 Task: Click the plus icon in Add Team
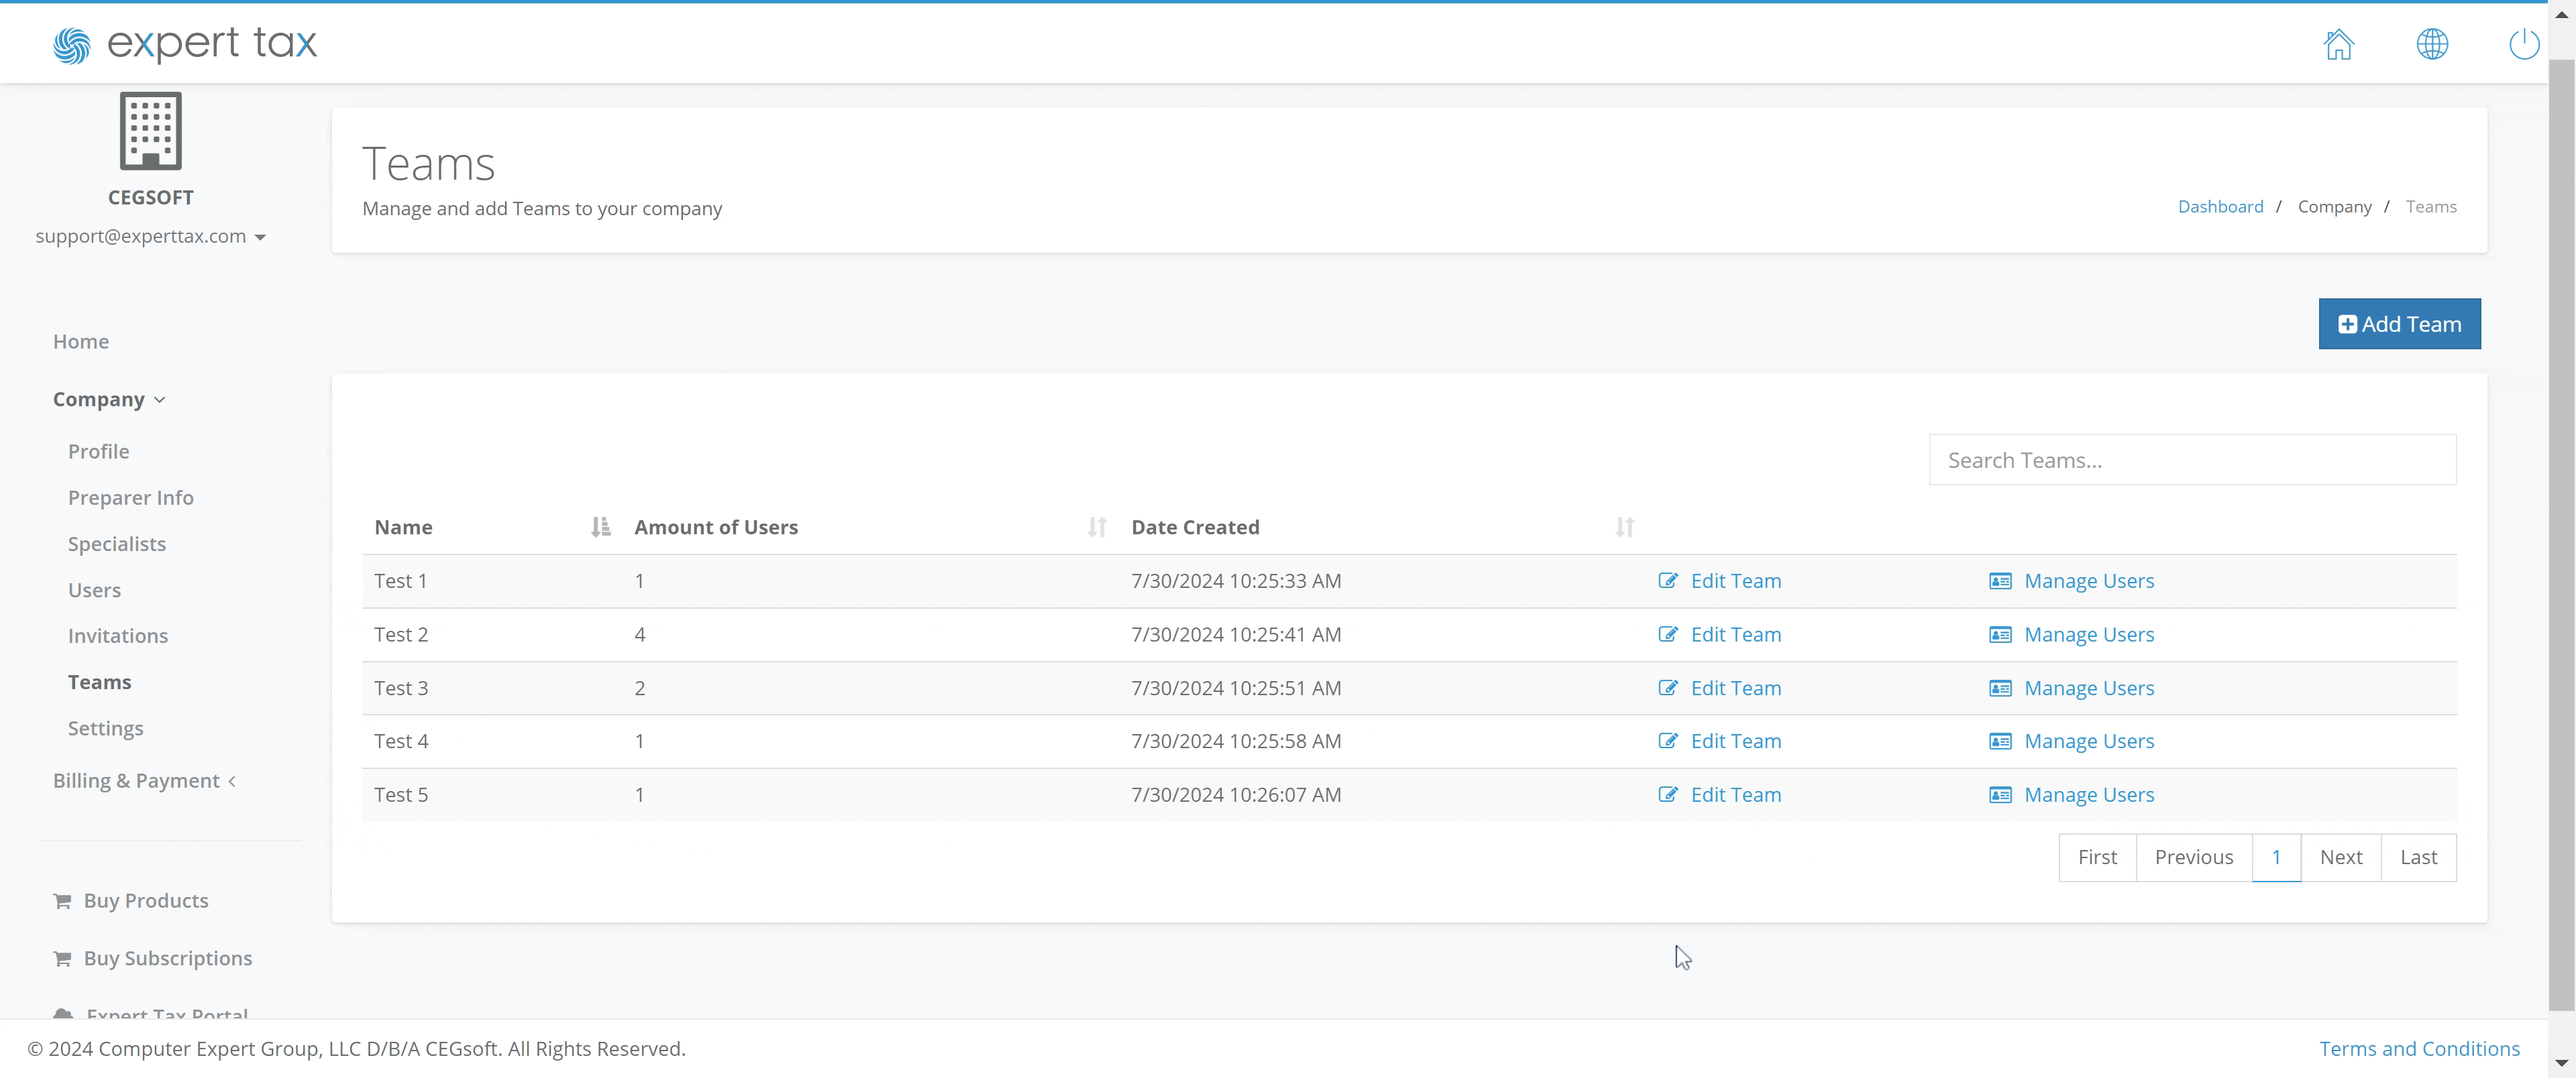pos(2347,324)
